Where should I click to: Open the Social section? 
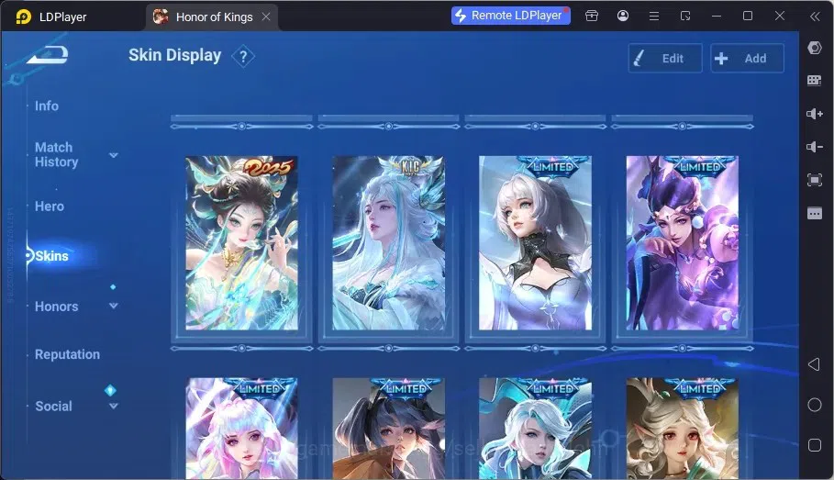tap(53, 406)
